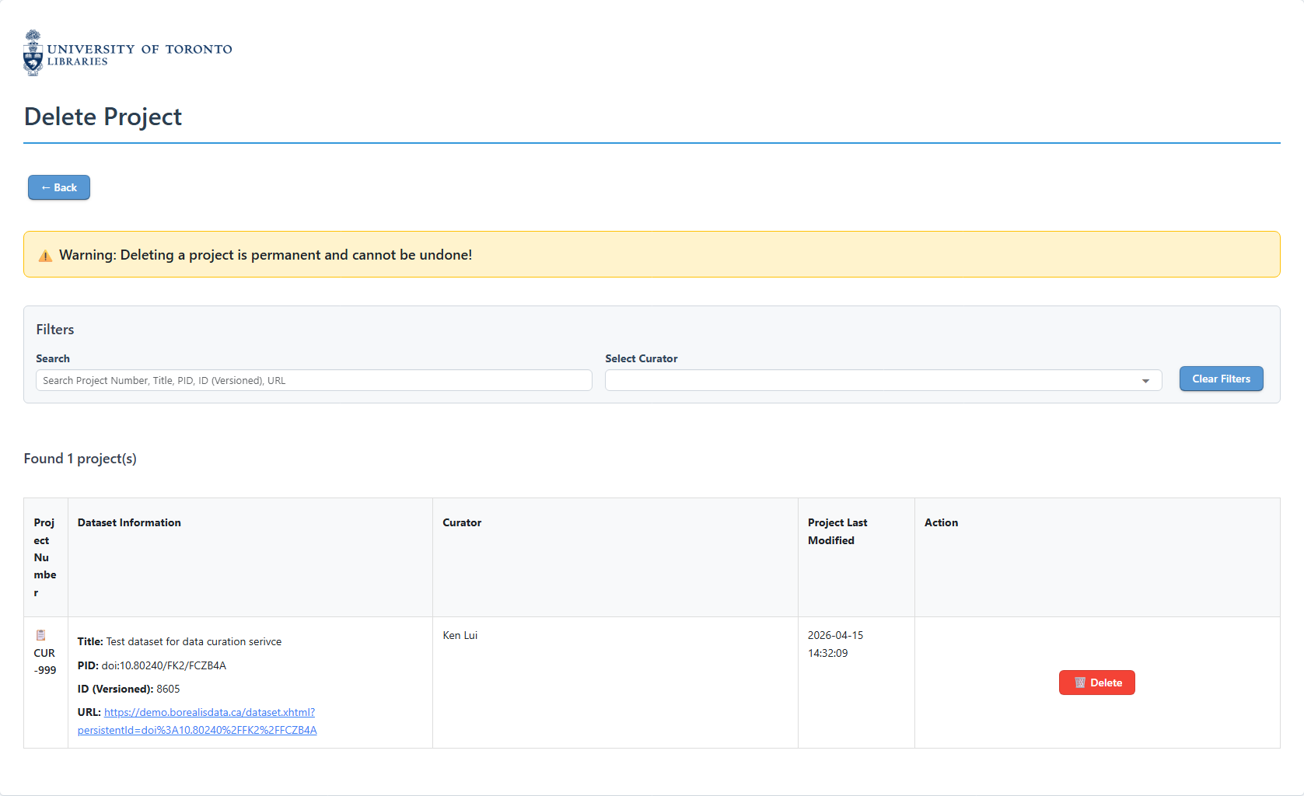Click the Curator column header
This screenshot has height=796, width=1304.
point(462,522)
